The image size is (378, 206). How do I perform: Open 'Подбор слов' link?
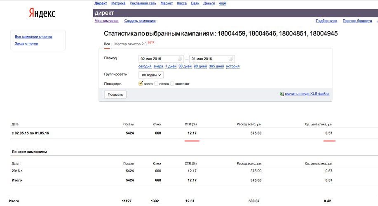pyautogui.click(x=326, y=21)
